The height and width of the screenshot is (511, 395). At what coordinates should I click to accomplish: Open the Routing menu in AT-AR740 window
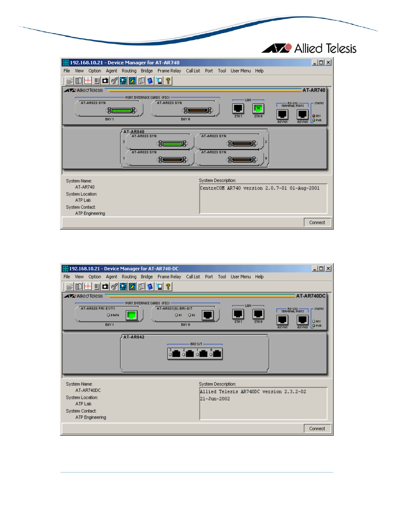pos(129,71)
